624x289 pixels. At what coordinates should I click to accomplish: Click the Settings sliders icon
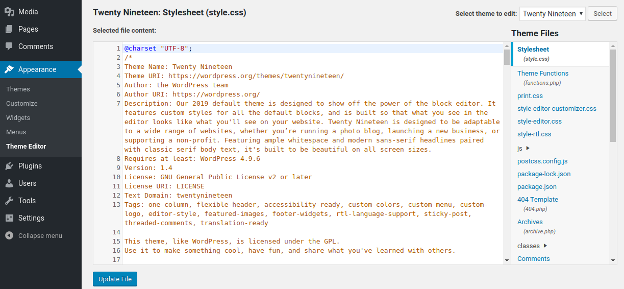click(9, 218)
